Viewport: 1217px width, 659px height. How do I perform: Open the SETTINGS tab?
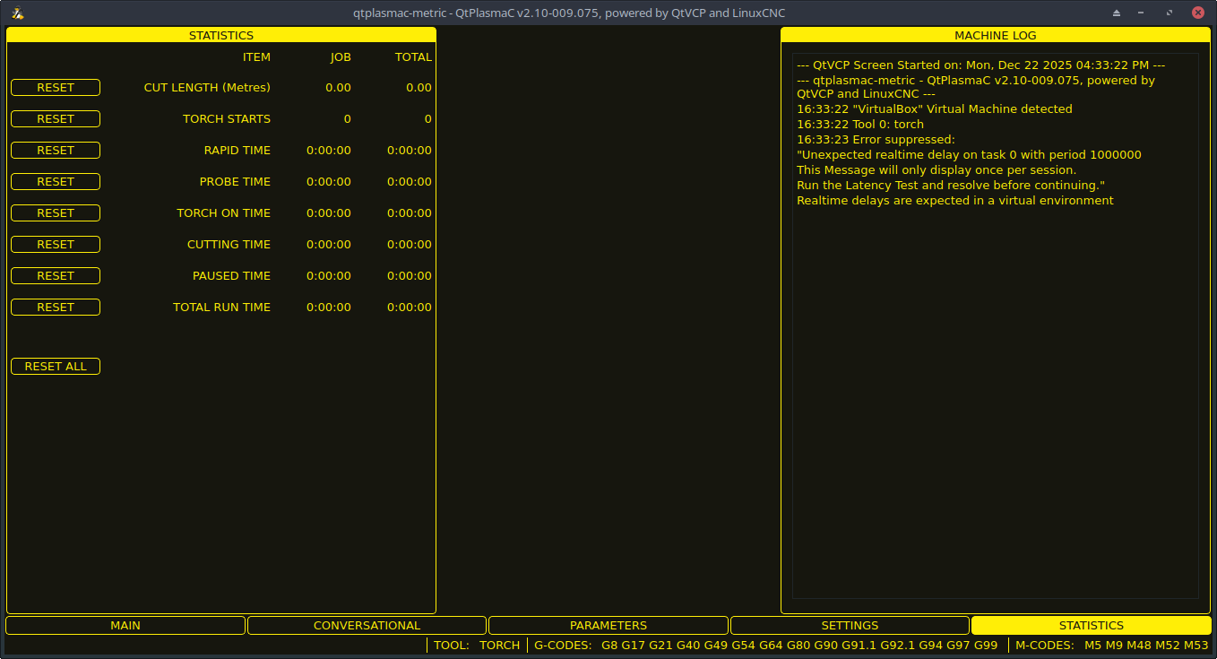click(x=850, y=625)
